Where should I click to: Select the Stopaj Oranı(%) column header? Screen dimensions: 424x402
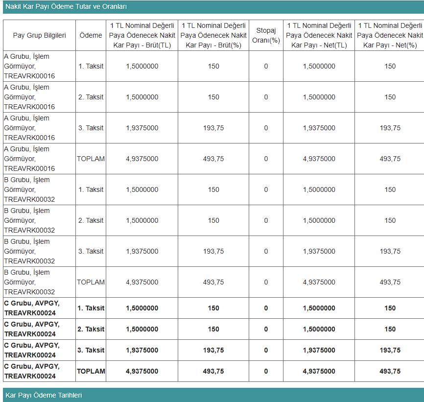coord(266,35)
